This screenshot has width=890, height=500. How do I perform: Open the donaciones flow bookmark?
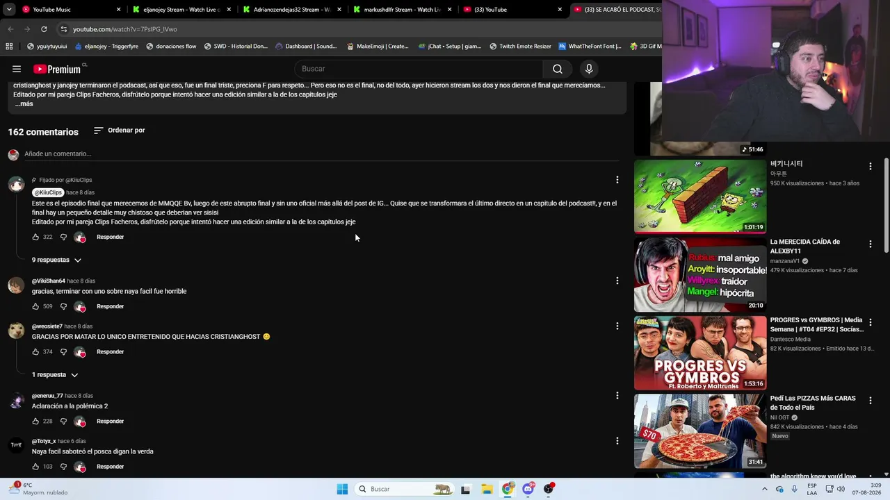click(170, 47)
